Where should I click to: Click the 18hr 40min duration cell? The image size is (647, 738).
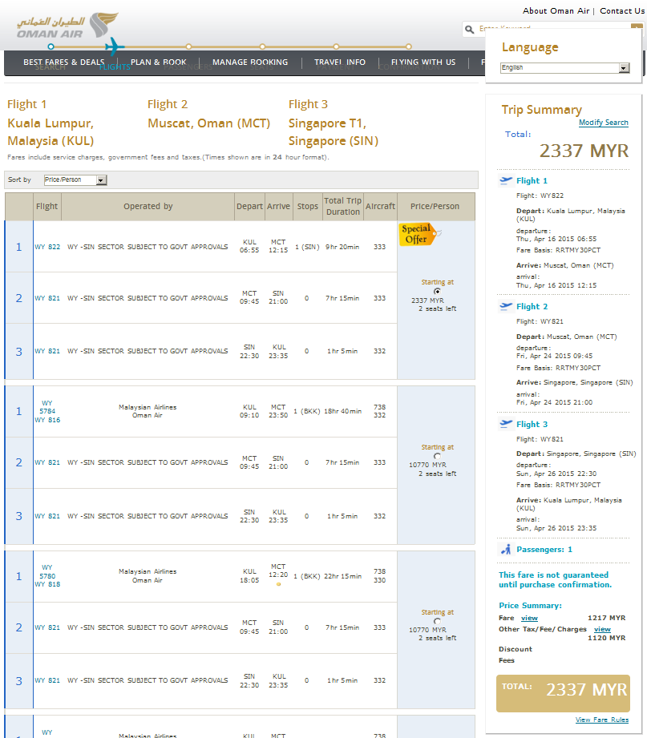[343, 411]
